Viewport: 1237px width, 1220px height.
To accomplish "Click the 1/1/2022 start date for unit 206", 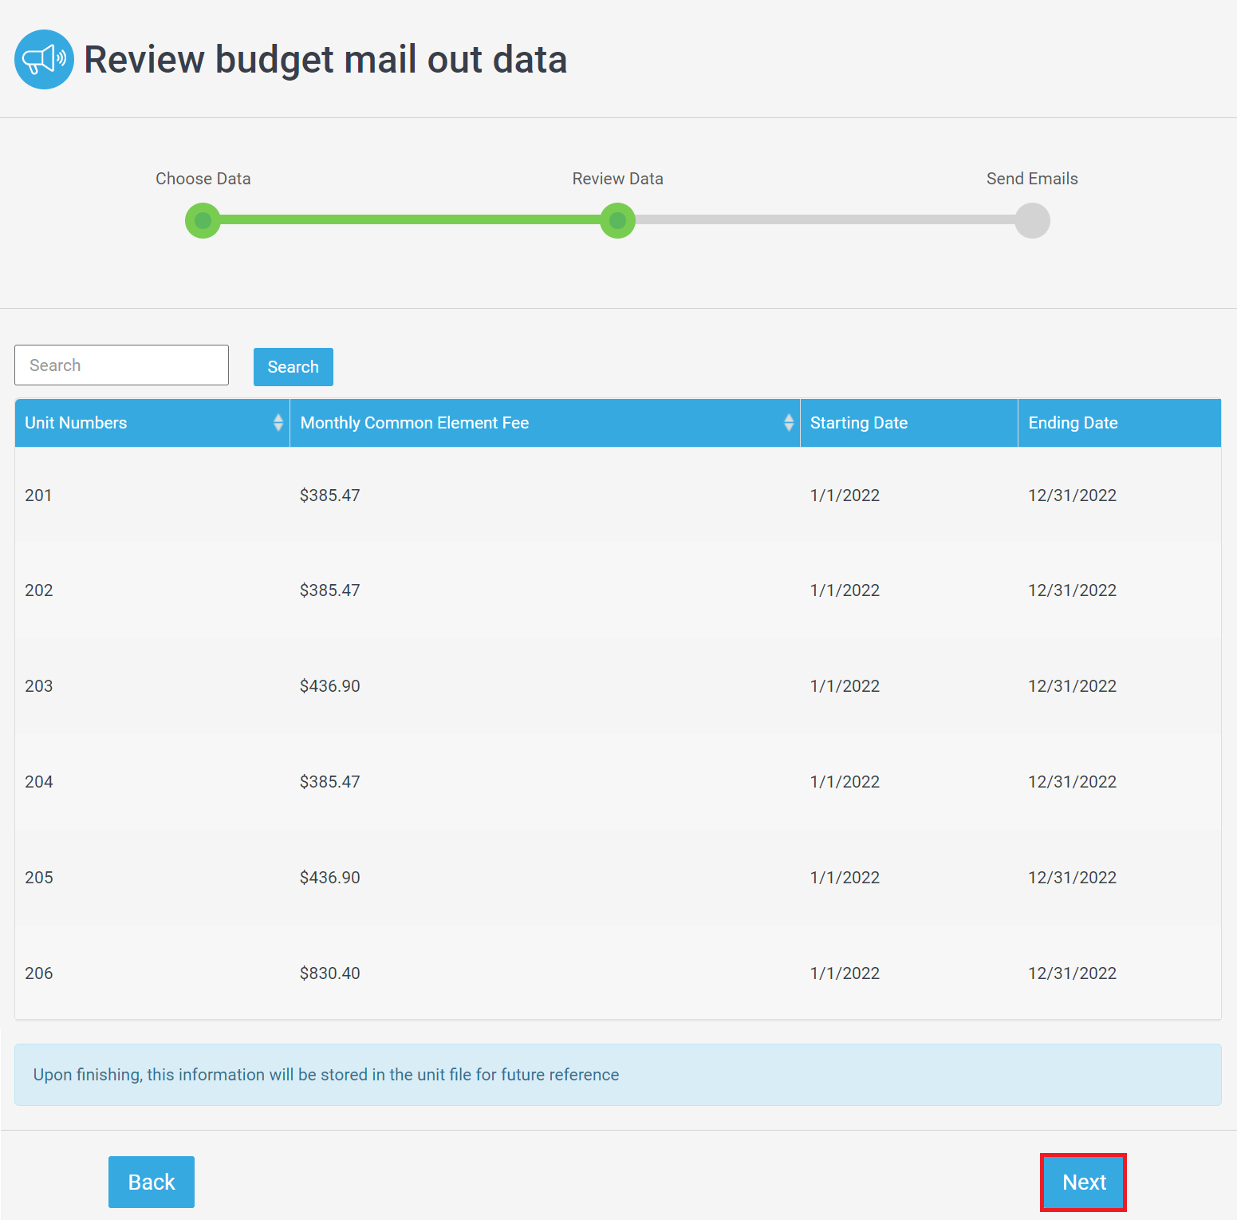I will [845, 973].
